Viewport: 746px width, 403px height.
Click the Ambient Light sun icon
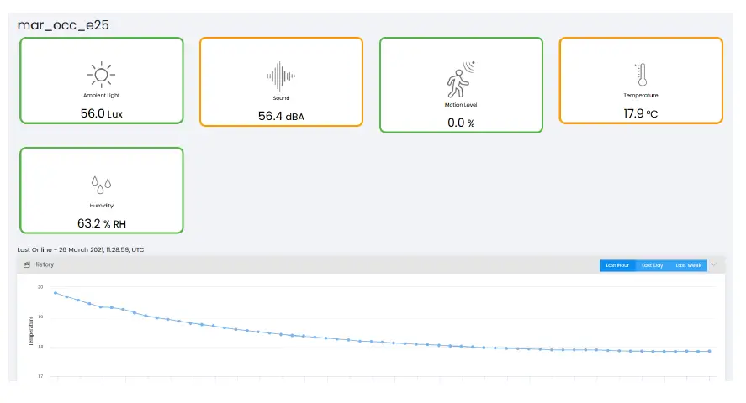(101, 75)
